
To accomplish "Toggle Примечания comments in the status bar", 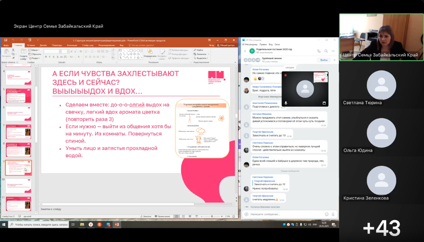I will [163, 216].
